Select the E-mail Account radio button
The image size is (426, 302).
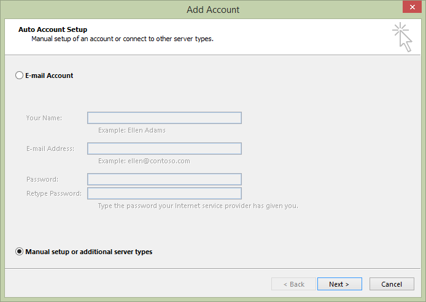(19, 75)
